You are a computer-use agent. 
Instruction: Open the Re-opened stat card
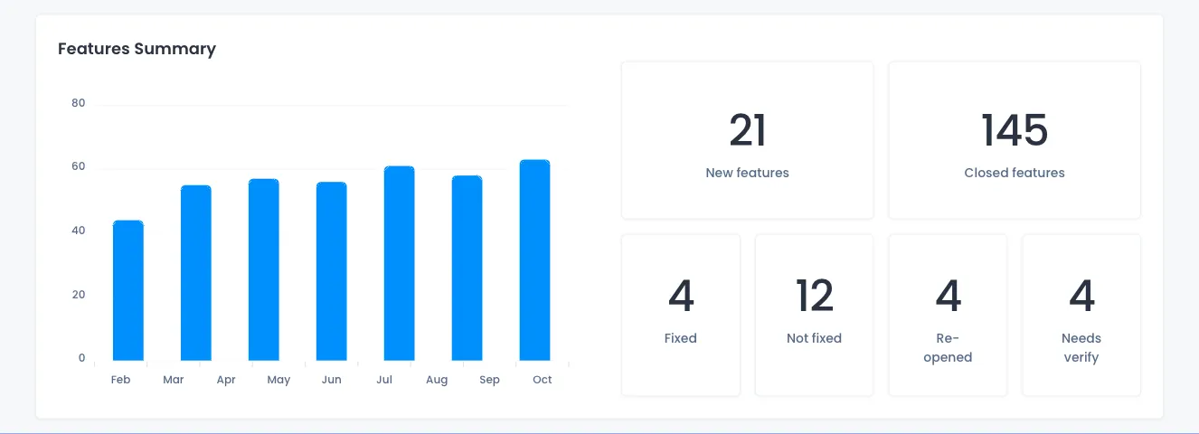pos(948,315)
